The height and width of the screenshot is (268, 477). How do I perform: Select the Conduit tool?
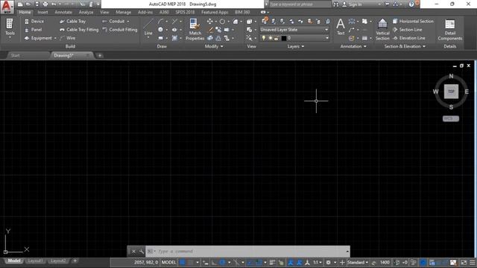[113, 22]
